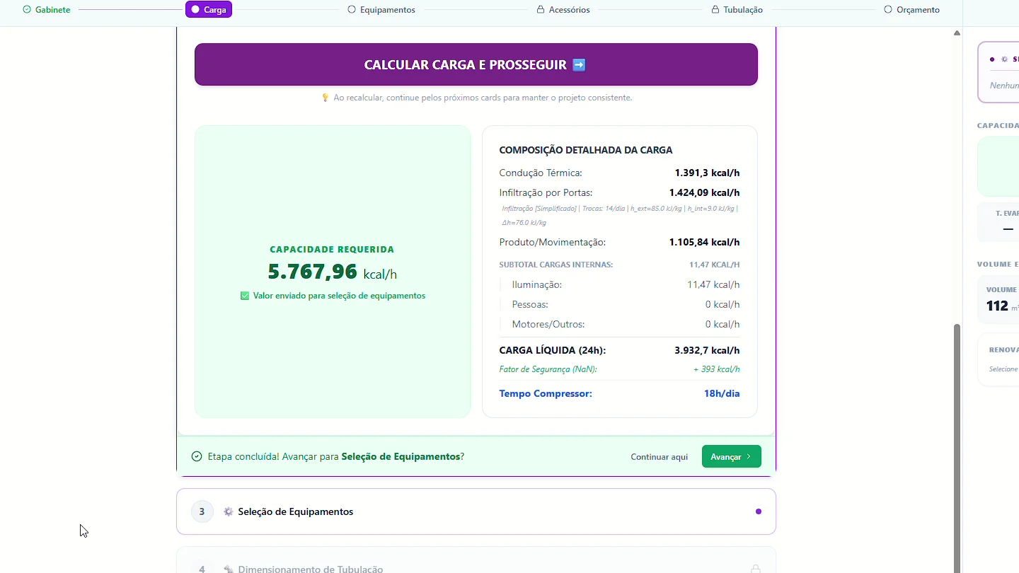Viewport: 1019px width, 573px height.
Task: Open the Equipamentos step
Action: [x=381, y=10]
